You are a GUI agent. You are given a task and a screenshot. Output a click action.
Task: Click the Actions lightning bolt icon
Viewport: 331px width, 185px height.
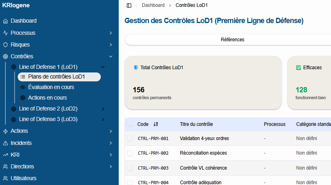6,131
